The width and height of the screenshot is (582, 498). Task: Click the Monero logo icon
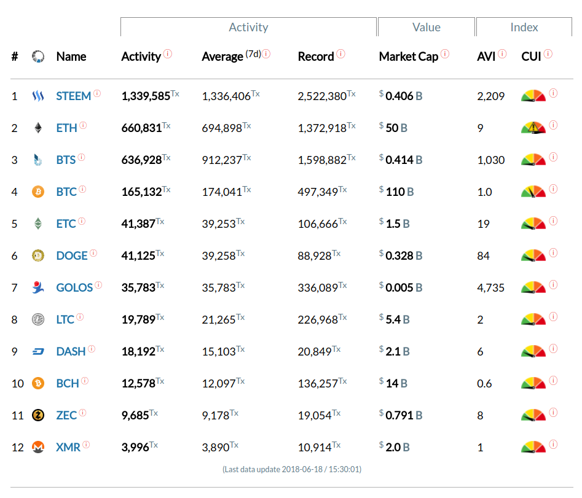tap(38, 447)
